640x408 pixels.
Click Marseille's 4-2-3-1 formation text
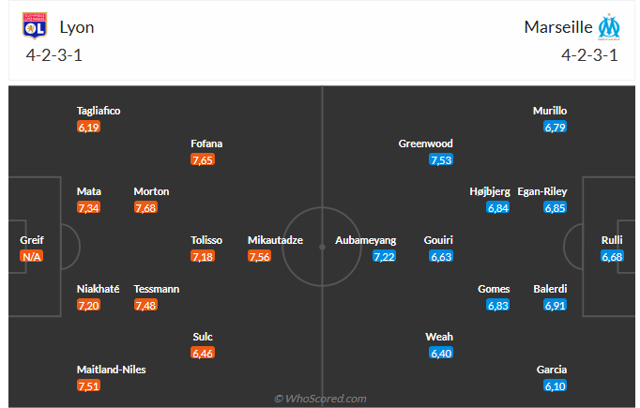(589, 54)
